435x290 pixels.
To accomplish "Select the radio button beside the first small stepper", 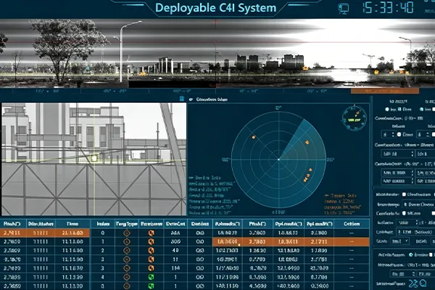I will coord(399,135).
